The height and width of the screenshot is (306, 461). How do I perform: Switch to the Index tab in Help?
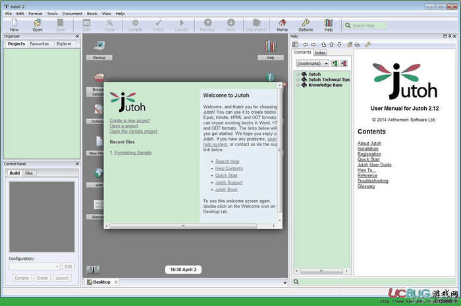coord(320,53)
